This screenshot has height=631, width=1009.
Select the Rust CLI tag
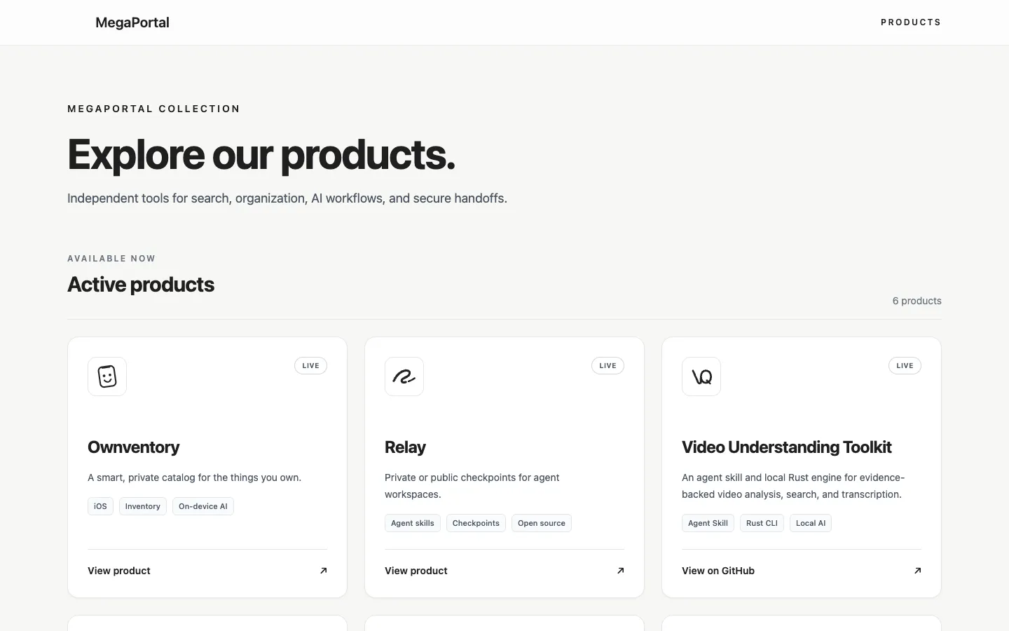(762, 523)
